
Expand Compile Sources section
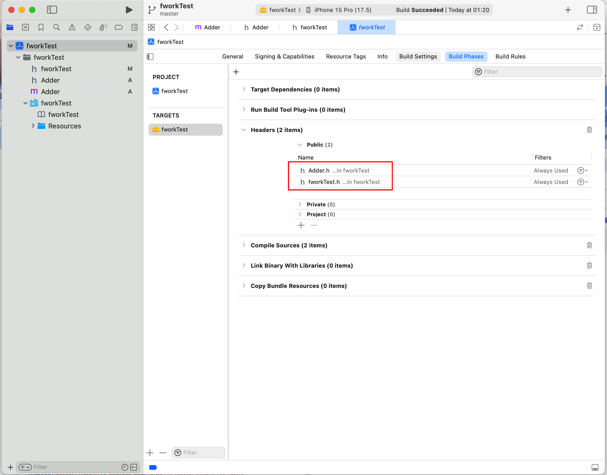pyautogui.click(x=244, y=245)
